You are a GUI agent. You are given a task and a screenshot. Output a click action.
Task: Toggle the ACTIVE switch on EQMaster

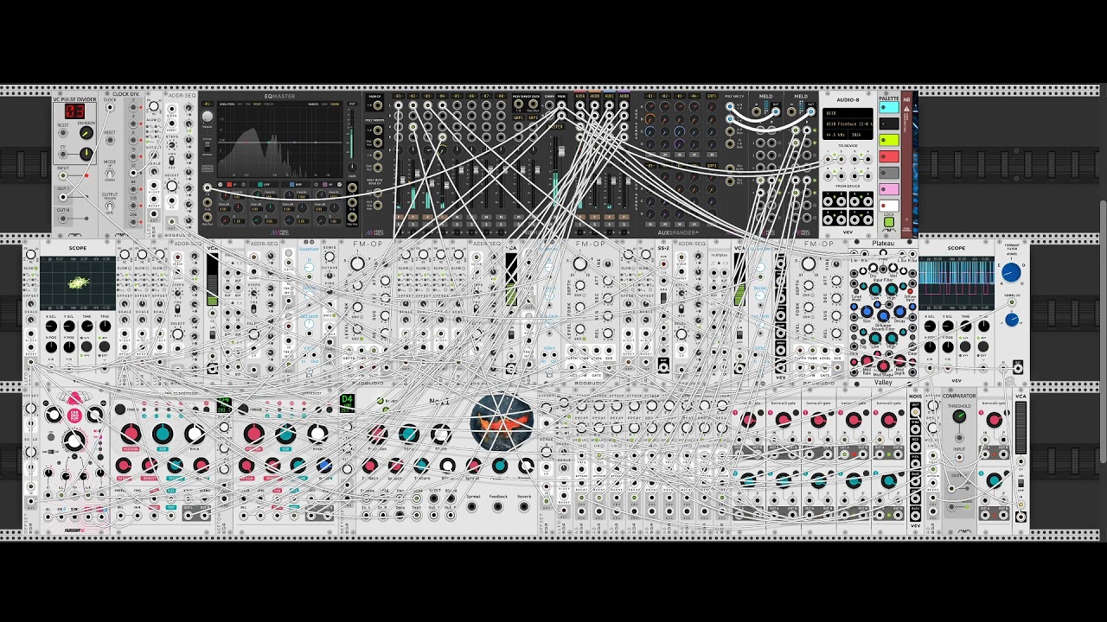tap(208, 146)
